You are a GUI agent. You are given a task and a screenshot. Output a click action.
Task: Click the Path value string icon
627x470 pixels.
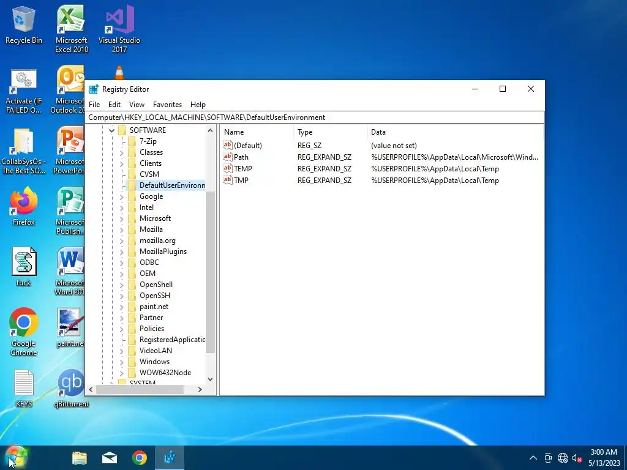(x=228, y=157)
